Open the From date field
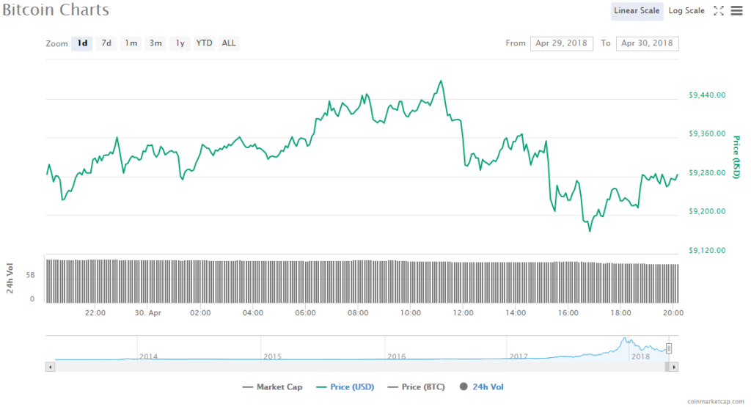The image size is (751, 407). pyautogui.click(x=561, y=43)
